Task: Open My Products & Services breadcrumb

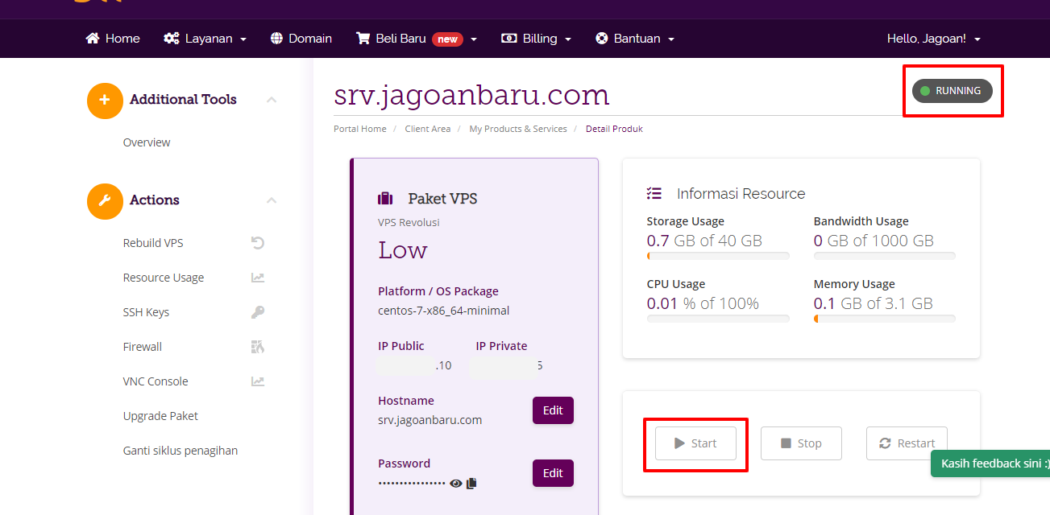Action: click(x=518, y=129)
